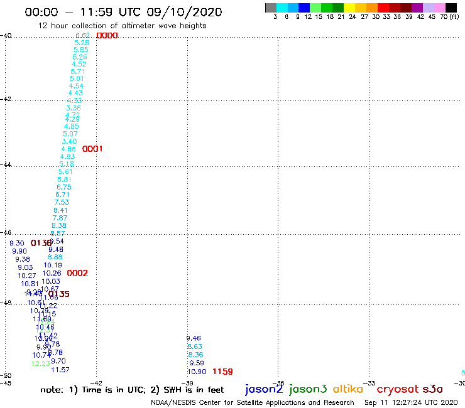This screenshot has width=465, height=408.
Task: Click the 5.85 wave height value
Action: click(x=80, y=50)
